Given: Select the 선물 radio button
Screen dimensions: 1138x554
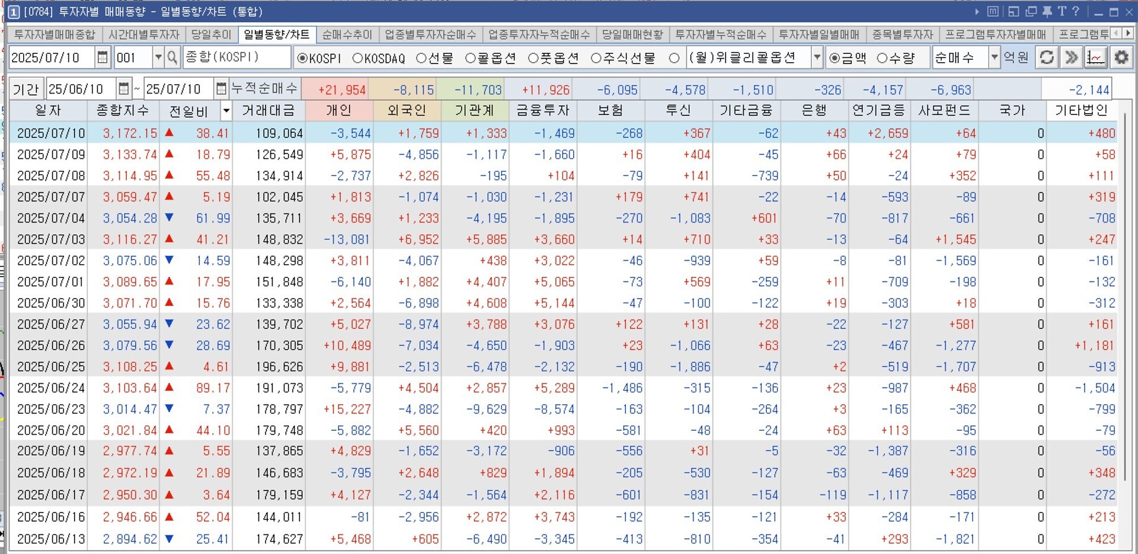Looking at the screenshot, I should [x=421, y=58].
